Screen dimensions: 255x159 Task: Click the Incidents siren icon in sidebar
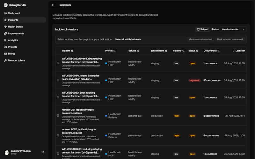5,20
